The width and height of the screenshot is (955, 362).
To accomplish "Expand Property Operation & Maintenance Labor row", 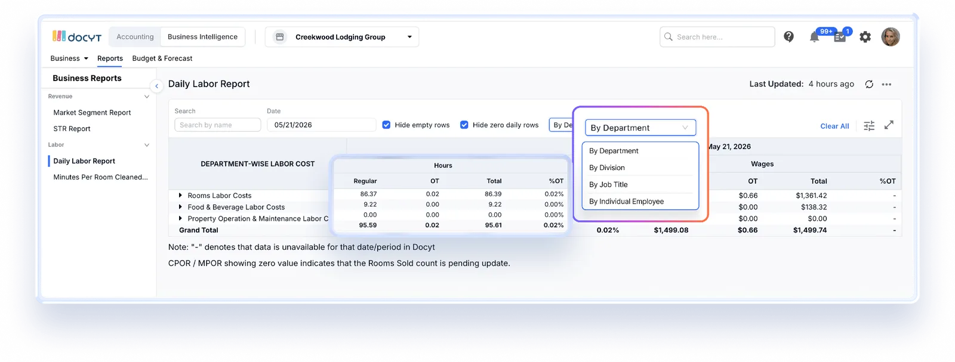I will coord(180,218).
